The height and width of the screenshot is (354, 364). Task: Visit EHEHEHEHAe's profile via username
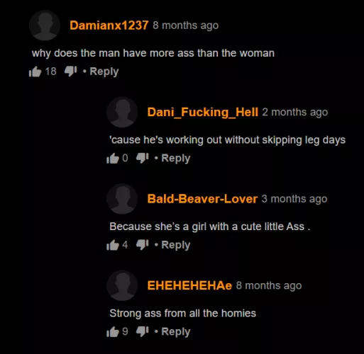pyautogui.click(x=189, y=285)
